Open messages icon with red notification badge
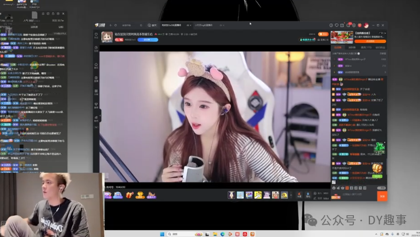This screenshot has width=420, height=237. [x=348, y=25]
